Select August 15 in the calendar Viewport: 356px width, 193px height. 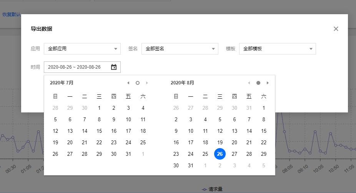(x=264, y=131)
